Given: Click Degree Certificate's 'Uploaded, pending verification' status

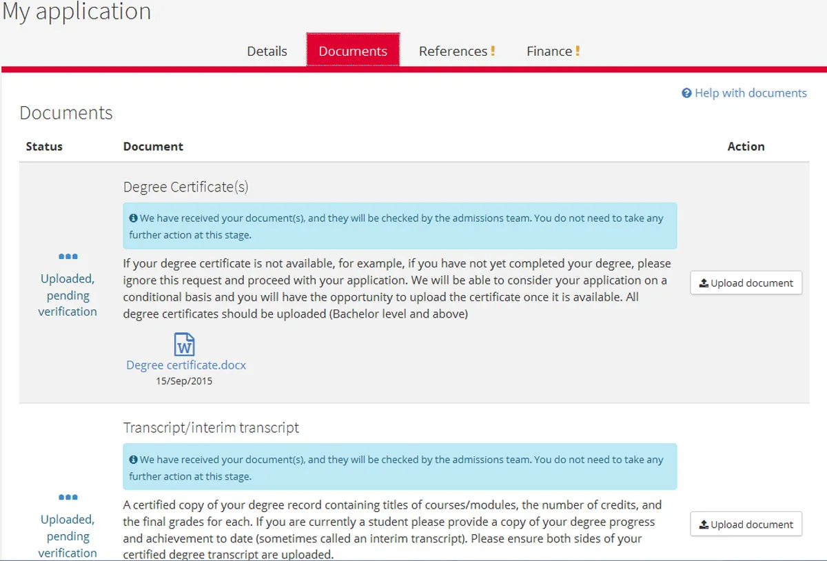Looking at the screenshot, I should coord(68,295).
